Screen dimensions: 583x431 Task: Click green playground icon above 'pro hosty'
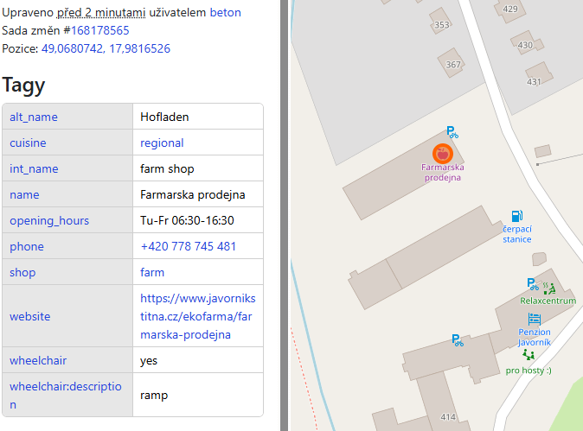(x=529, y=355)
